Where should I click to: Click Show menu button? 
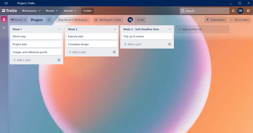240,20
